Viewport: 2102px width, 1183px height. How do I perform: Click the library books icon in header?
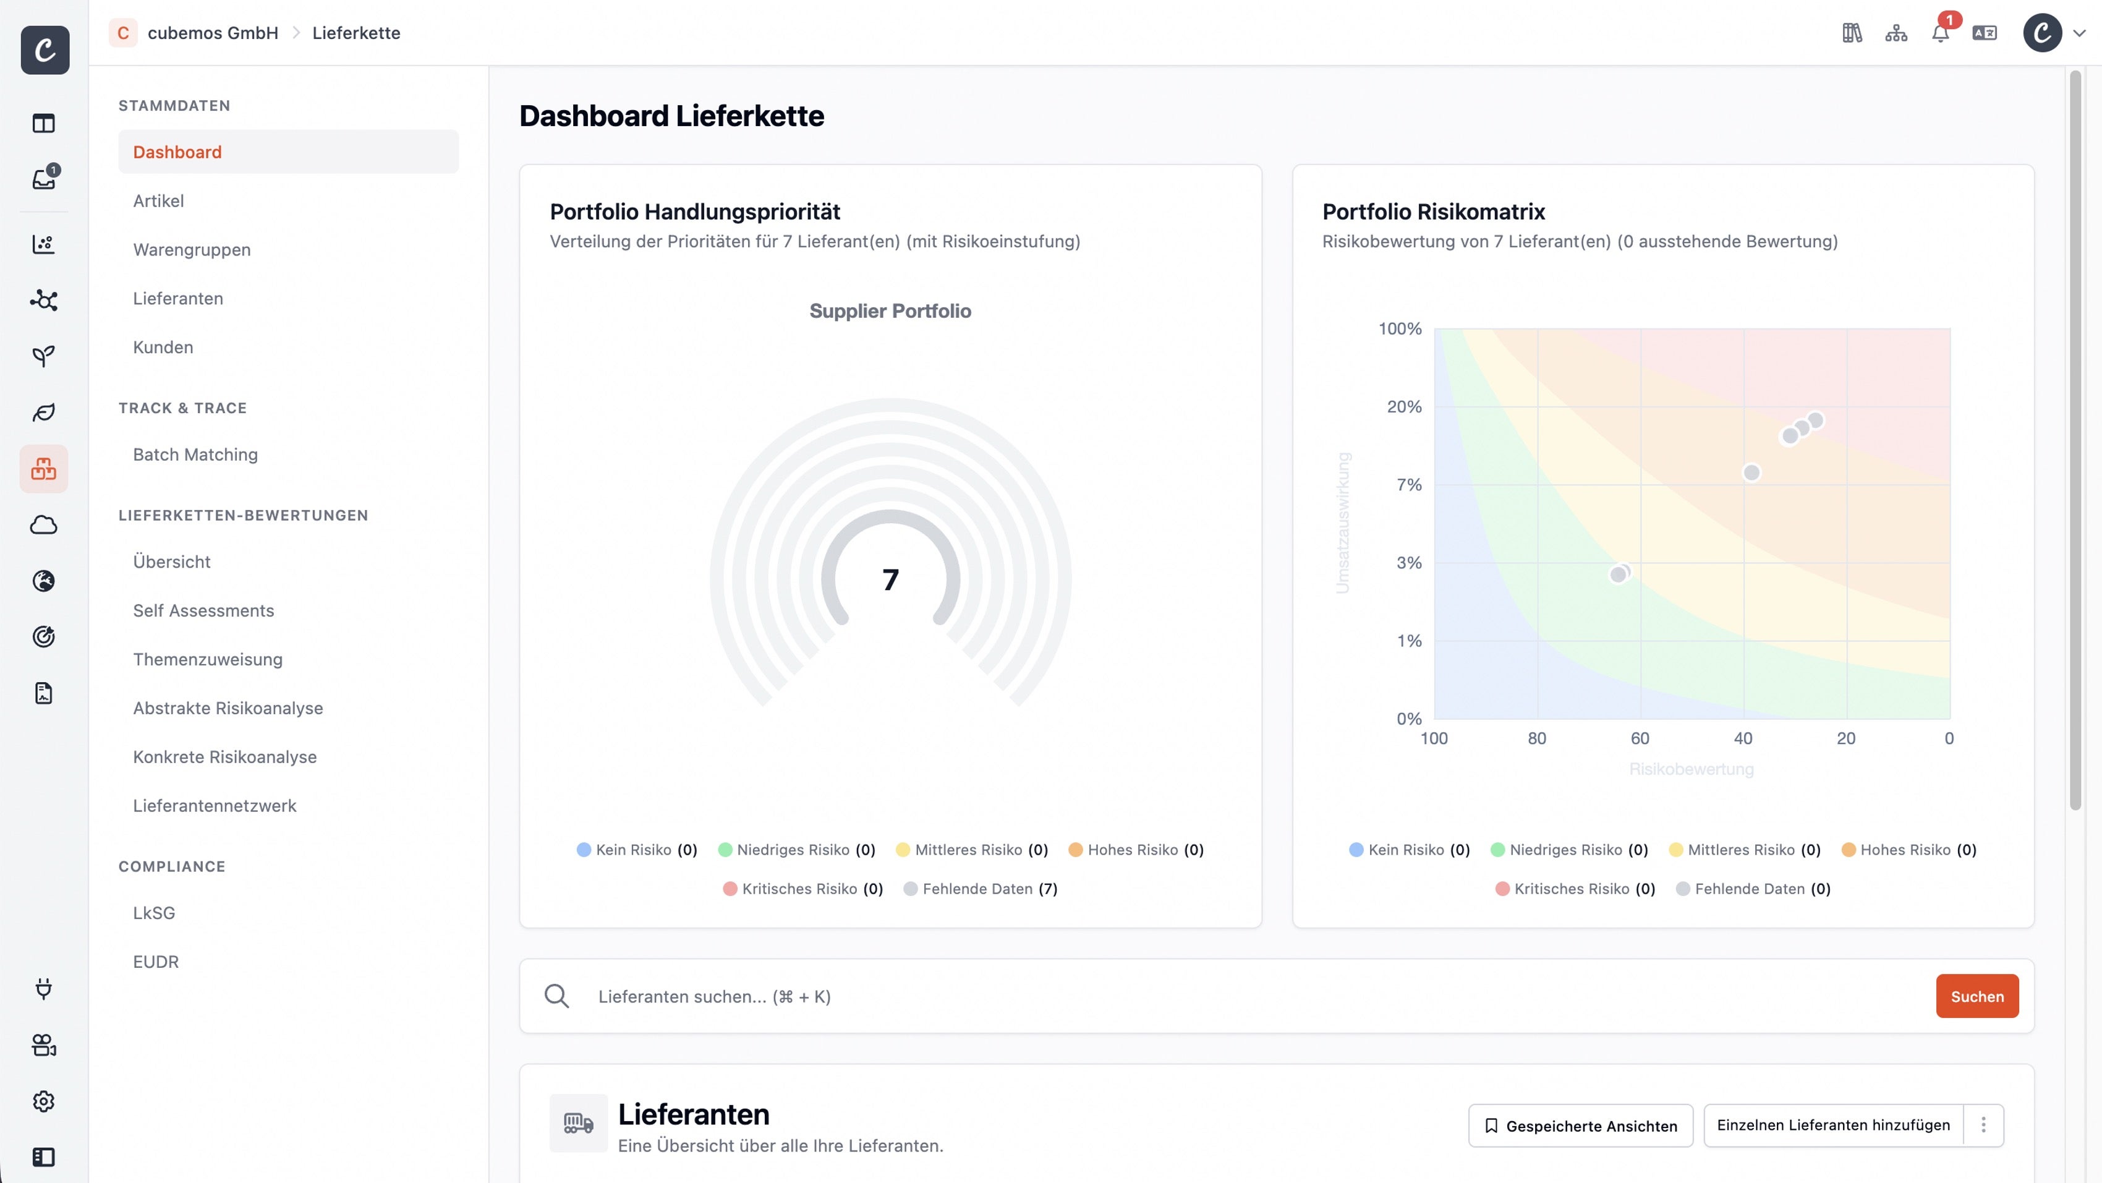point(1852,33)
